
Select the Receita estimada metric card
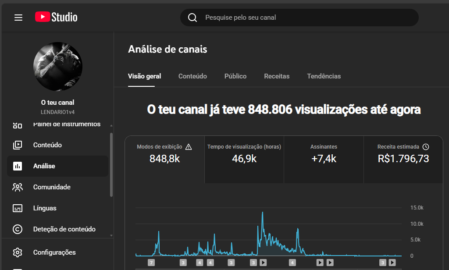[x=403, y=160]
